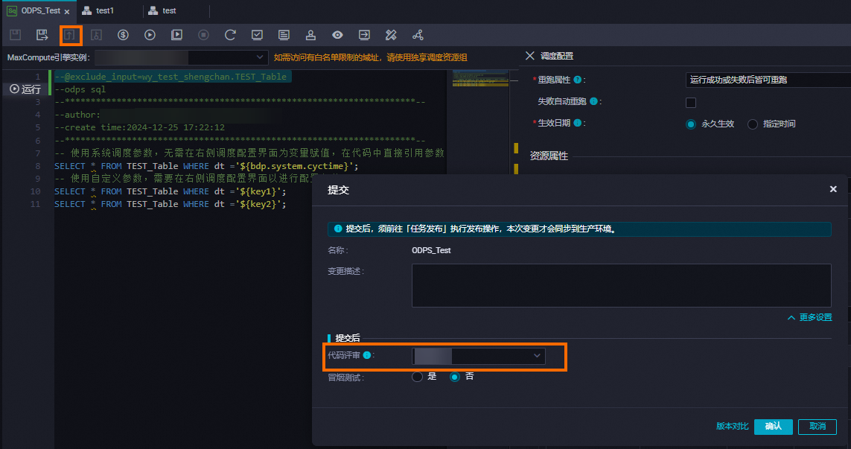Click the --odps sql comment line
Image resolution: width=851 pixels, height=449 pixels.
click(x=80, y=89)
